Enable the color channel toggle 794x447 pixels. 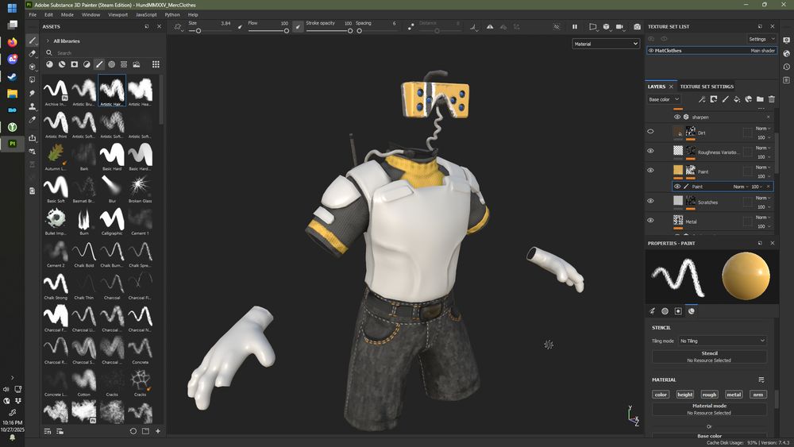[661, 395]
